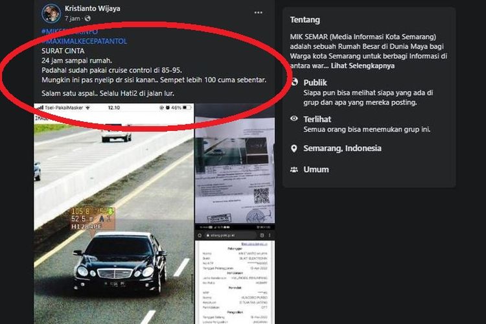Click the Publik privacy label
This screenshot has height=324, width=486.
315,82
